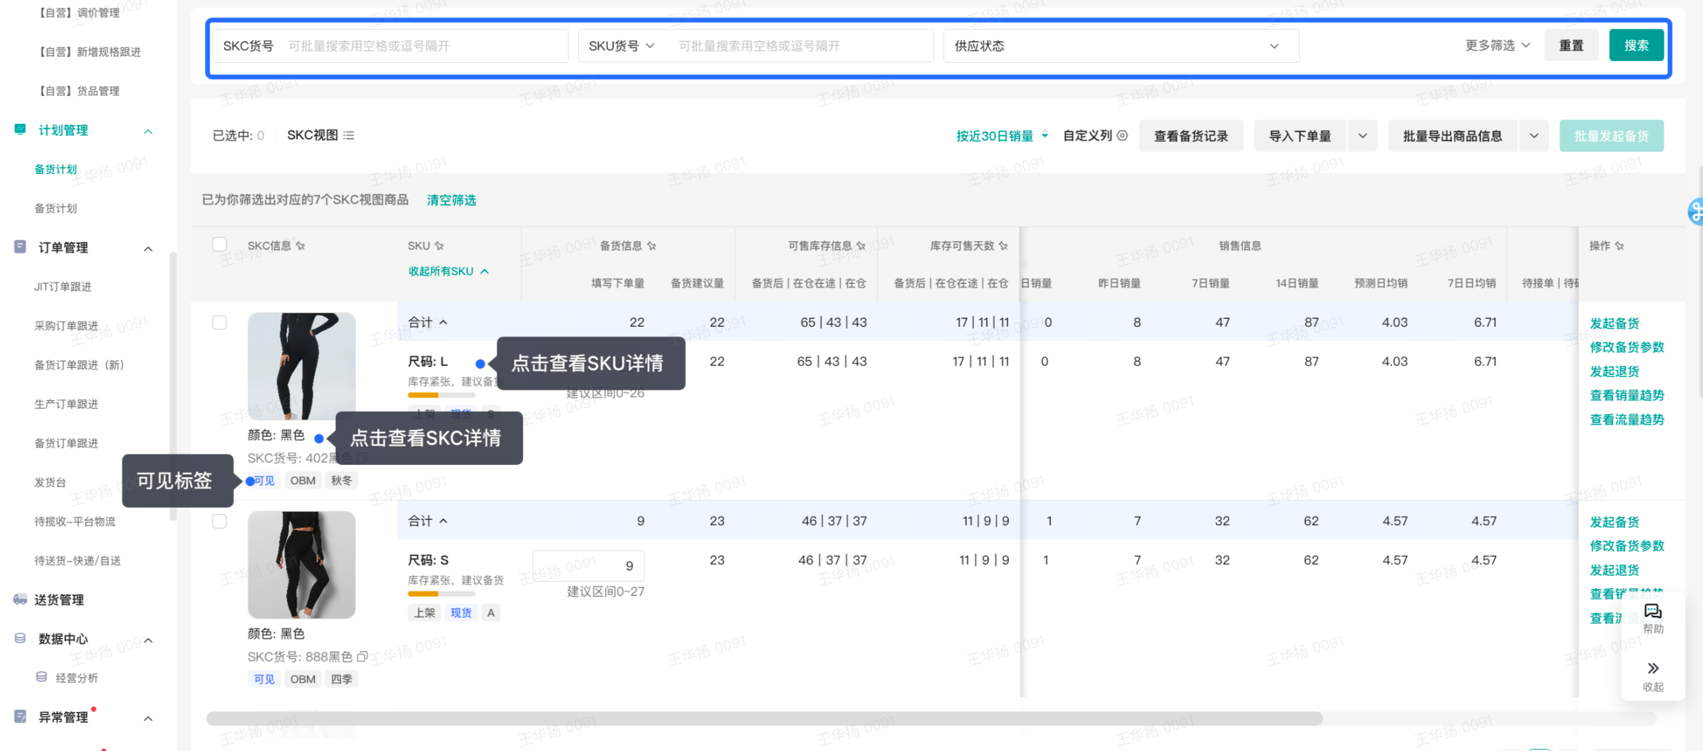This screenshot has height=751, width=1703.
Task: Click 修改备货参数 for first product
Action: tap(1626, 347)
